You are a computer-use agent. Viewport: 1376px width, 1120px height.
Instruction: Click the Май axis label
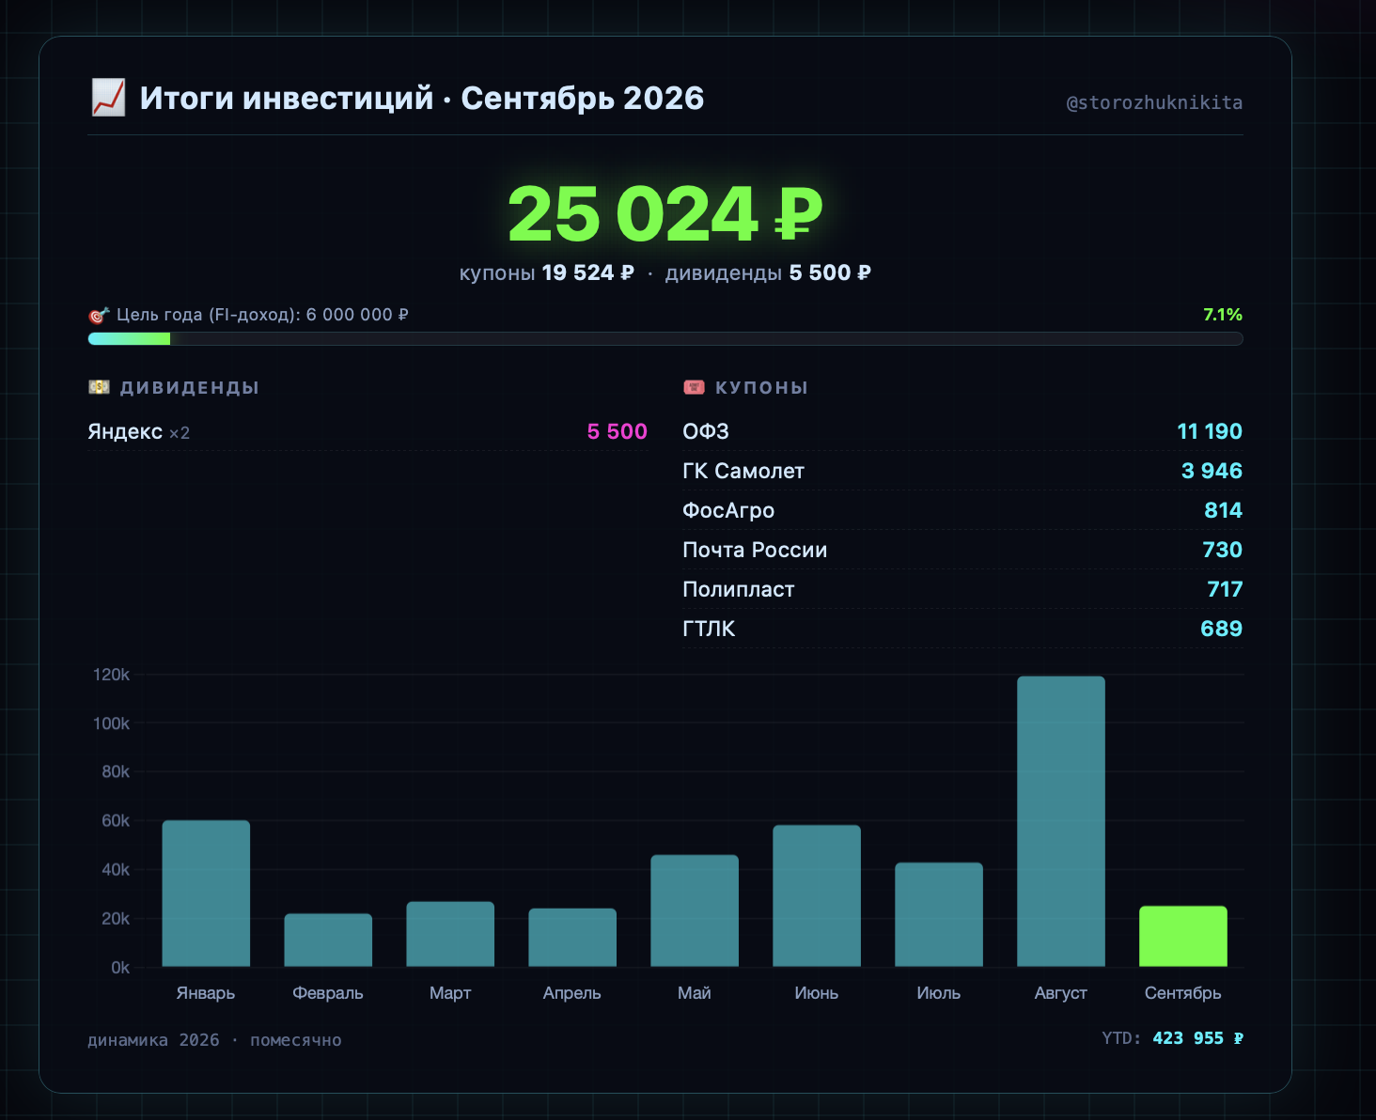click(695, 993)
